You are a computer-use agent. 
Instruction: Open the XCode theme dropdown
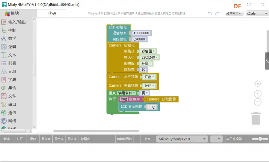click(x=257, y=13)
